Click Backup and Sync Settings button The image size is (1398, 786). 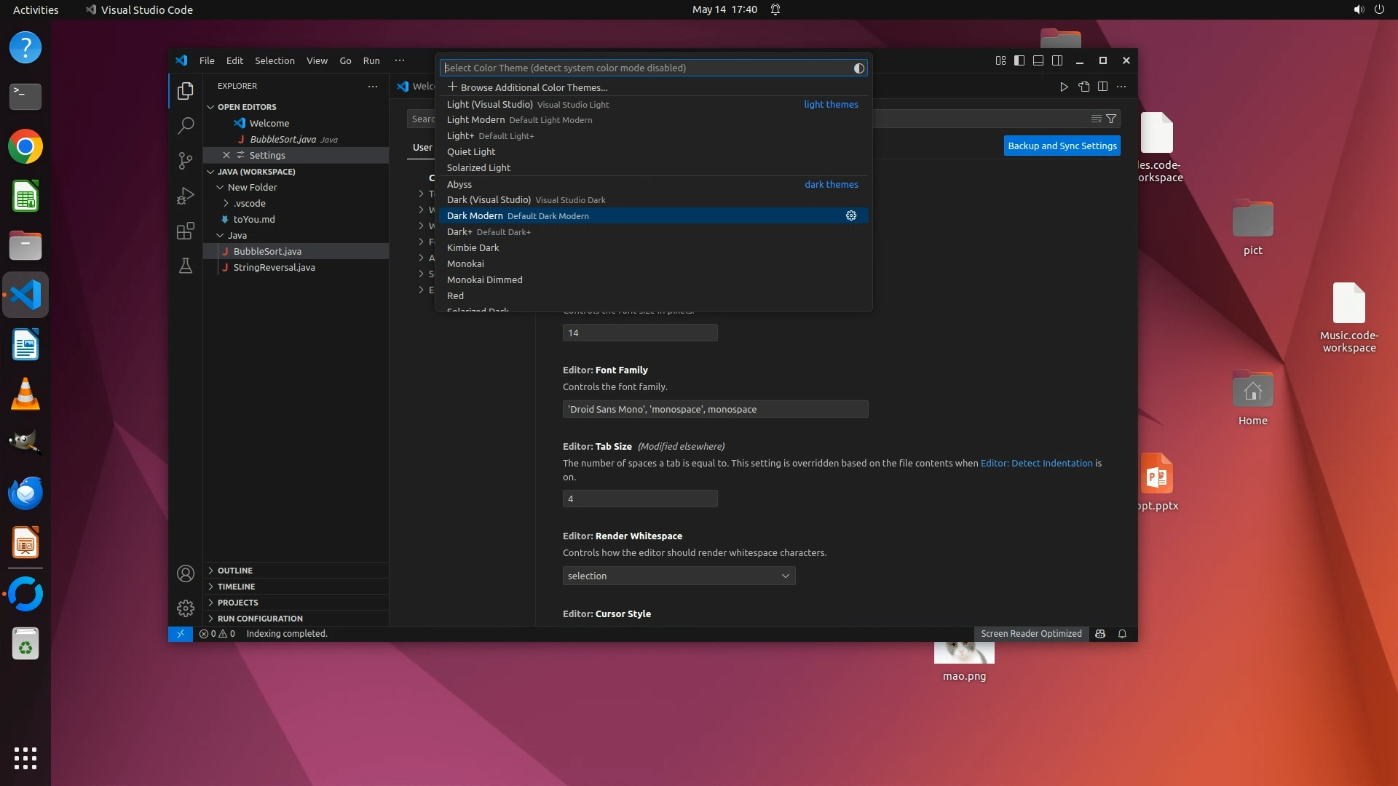click(x=1062, y=146)
